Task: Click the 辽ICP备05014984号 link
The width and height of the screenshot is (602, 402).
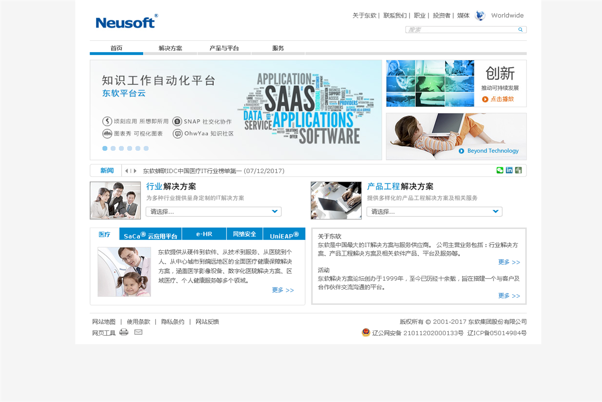Action: (497, 333)
